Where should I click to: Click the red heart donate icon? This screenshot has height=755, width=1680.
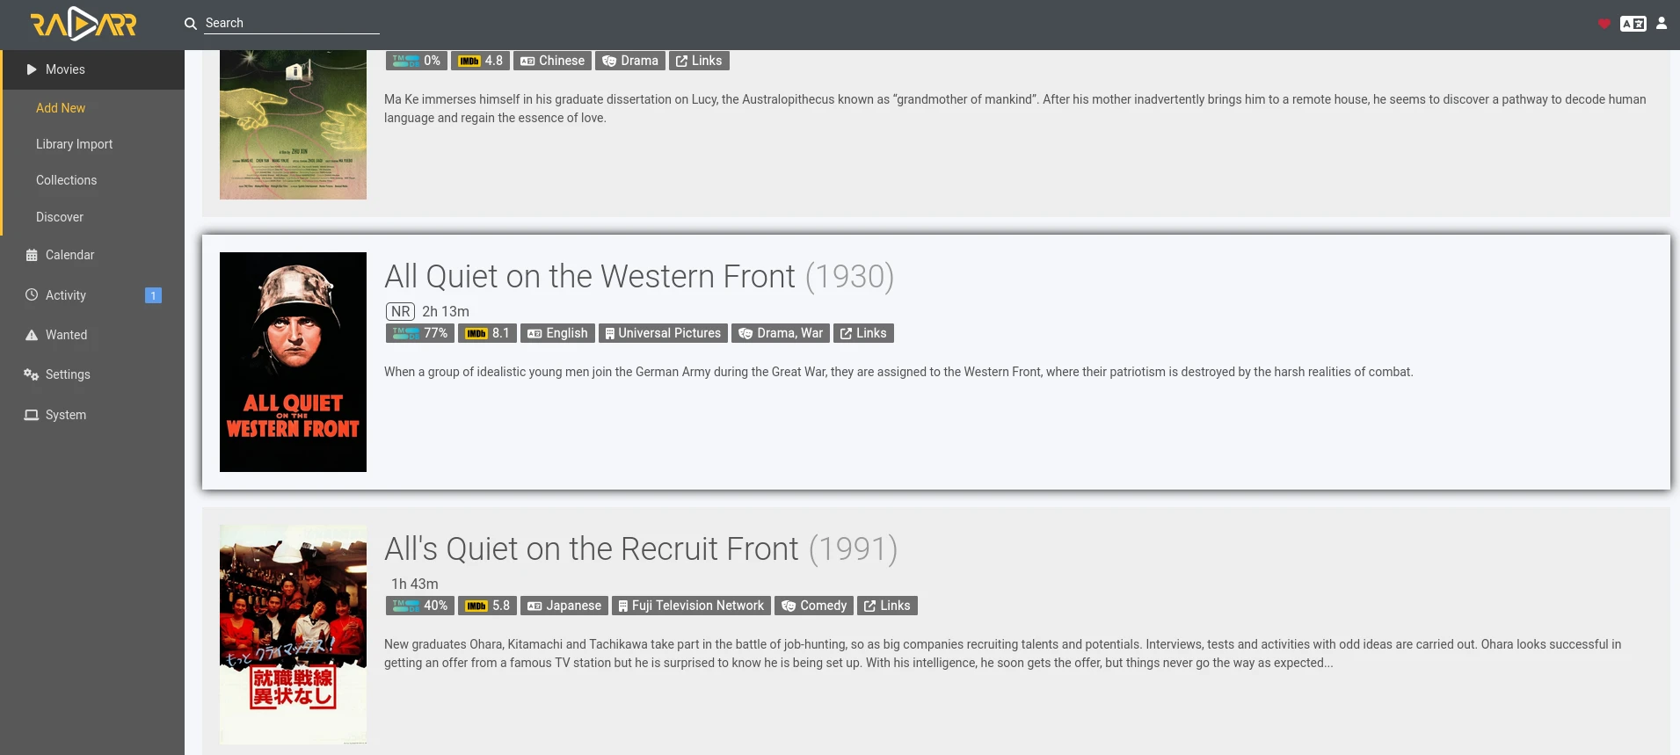coord(1604,24)
